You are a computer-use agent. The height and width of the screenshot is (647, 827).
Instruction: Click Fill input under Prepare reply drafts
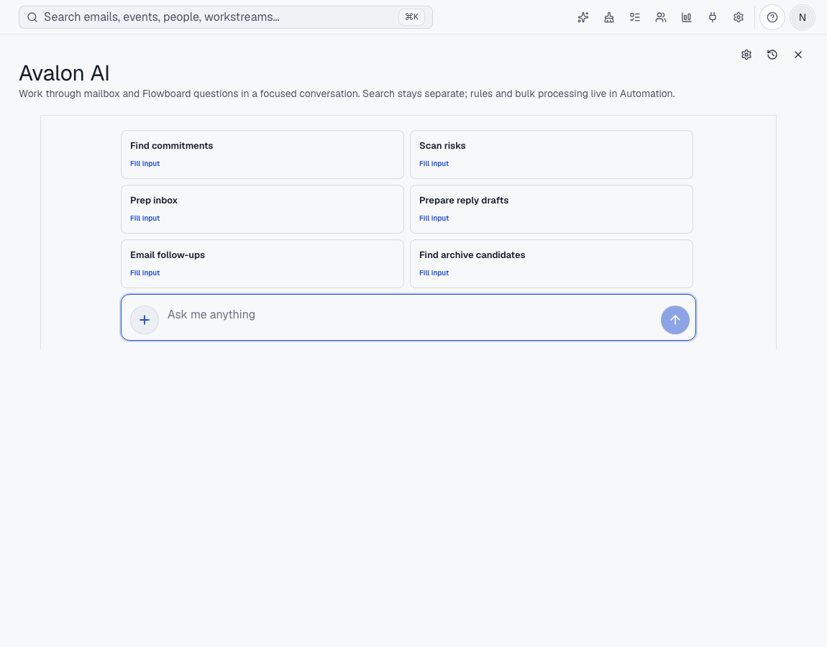coord(434,219)
